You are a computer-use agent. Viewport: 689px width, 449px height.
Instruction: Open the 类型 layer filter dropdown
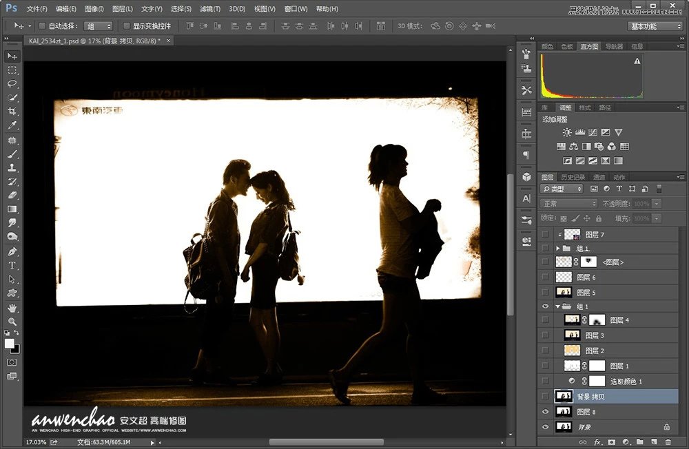pos(562,189)
